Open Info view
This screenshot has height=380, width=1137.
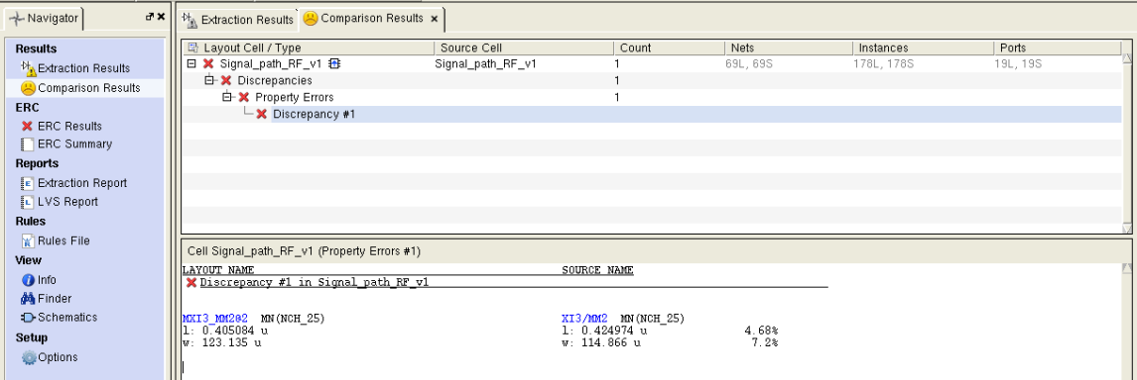click(x=39, y=280)
